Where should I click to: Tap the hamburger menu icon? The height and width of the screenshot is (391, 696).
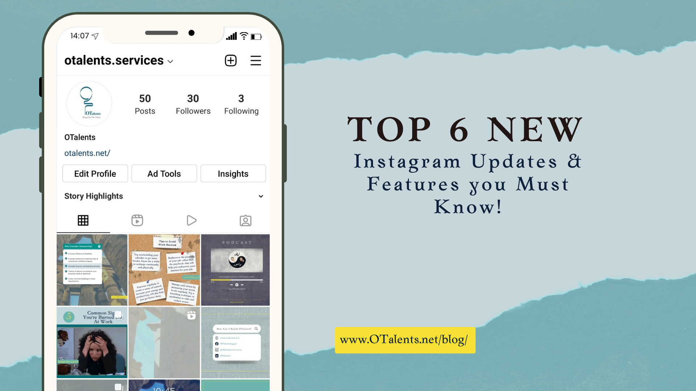click(x=257, y=60)
